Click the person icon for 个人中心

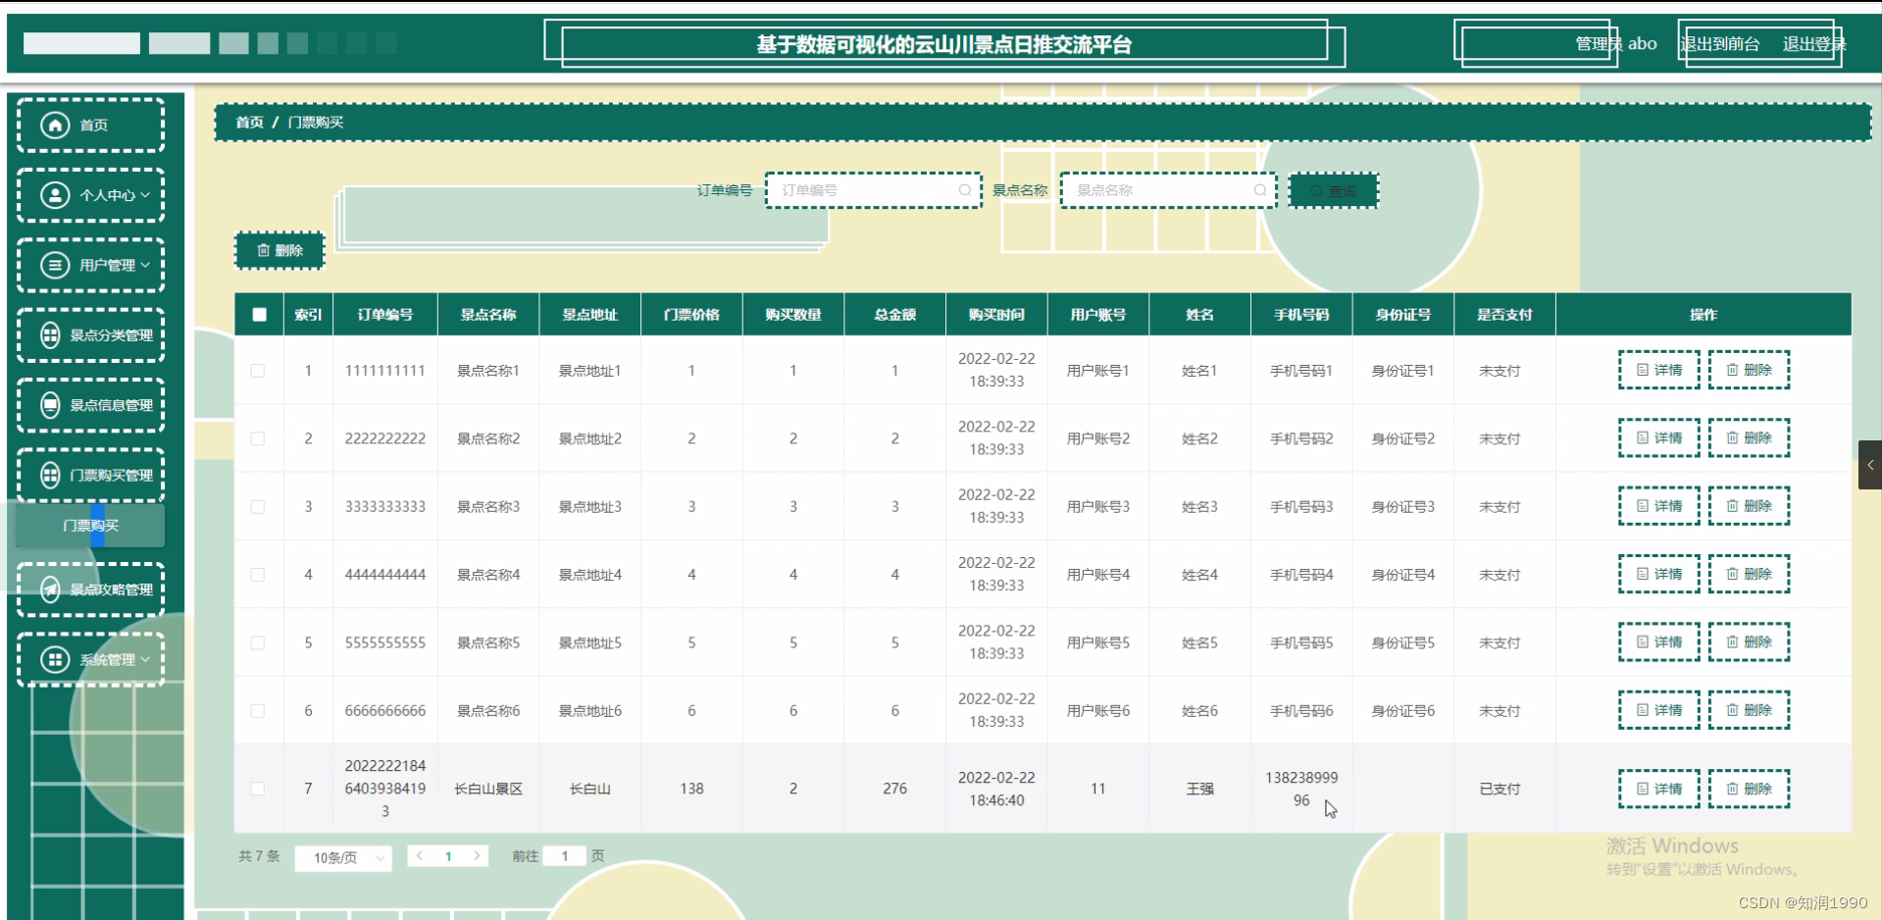coord(55,195)
